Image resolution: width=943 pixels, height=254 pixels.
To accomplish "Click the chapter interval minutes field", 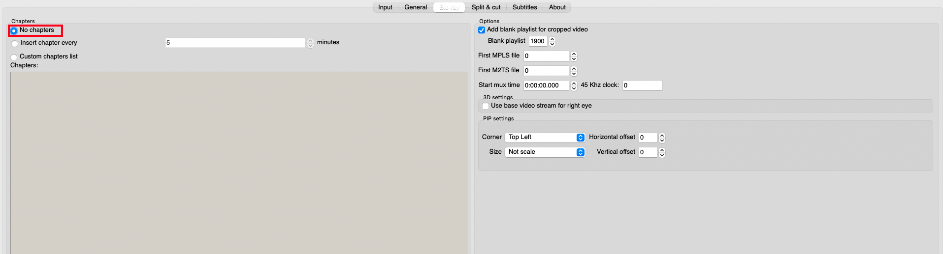I will click(x=235, y=43).
